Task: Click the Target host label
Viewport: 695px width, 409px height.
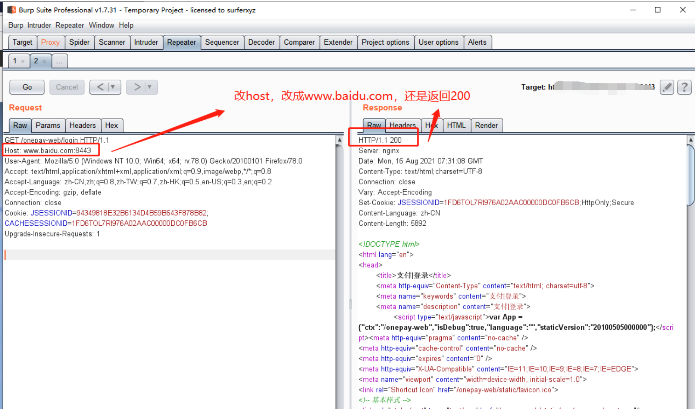Action: (x=588, y=87)
